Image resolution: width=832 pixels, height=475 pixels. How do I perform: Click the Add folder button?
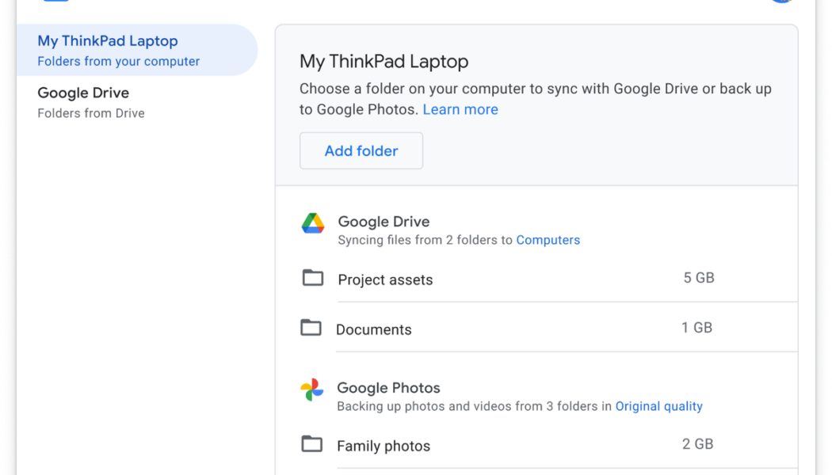coord(361,150)
